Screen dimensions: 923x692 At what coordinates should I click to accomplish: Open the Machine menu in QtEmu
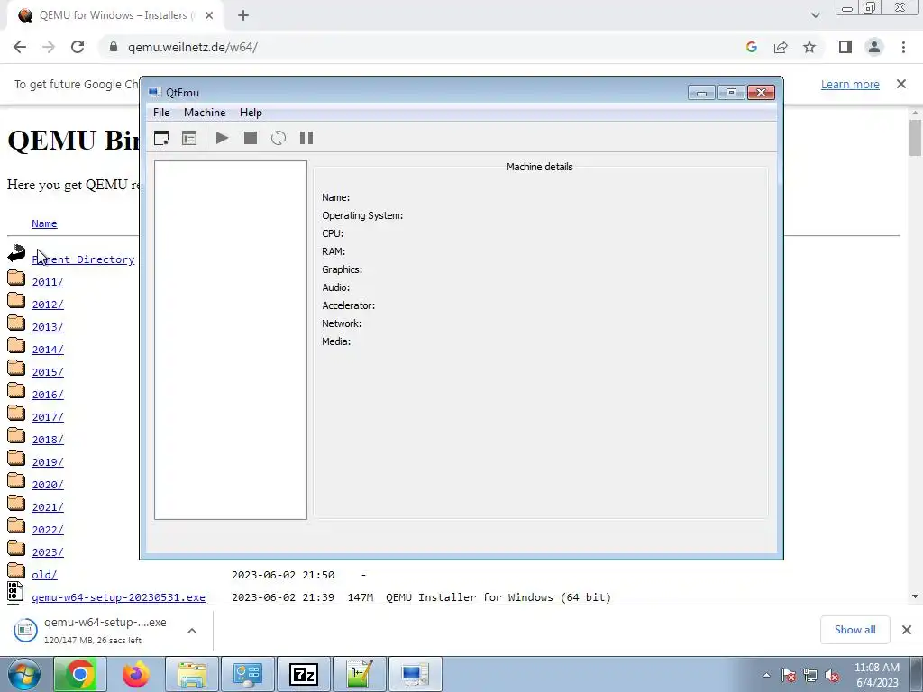point(205,113)
